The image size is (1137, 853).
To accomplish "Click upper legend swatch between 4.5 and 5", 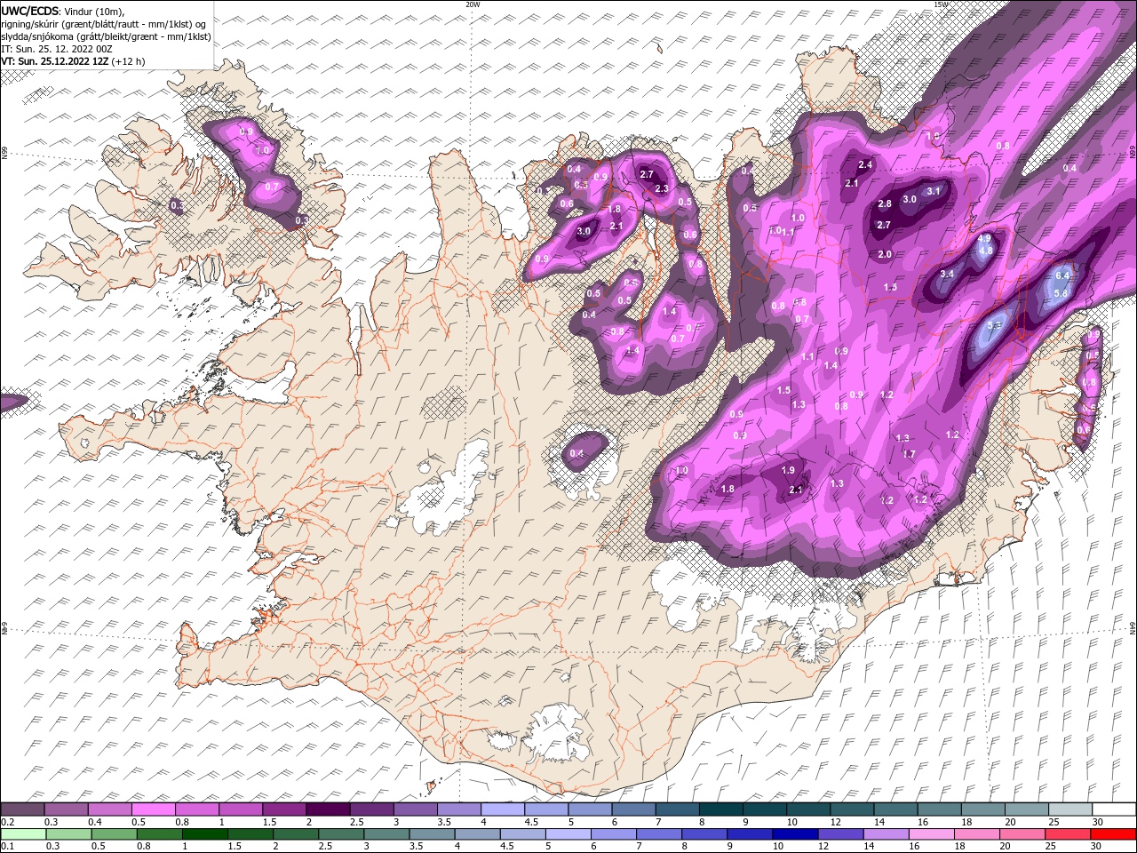I will click(546, 809).
